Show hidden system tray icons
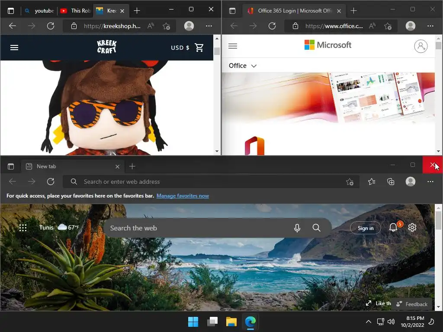The height and width of the screenshot is (332, 443). click(369, 322)
